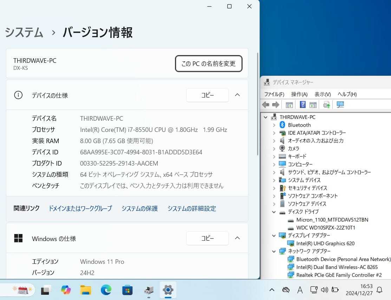The height and width of the screenshot is (300, 391).
Task: Go to システム in the breadcrumb
Action: tap(24, 33)
